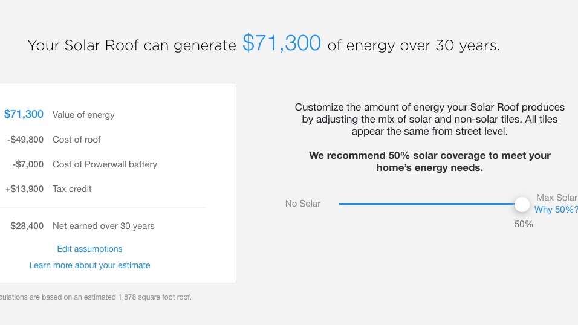This screenshot has width=578, height=325.
Task: Grab the solar coverage slider handle
Action: coord(522,204)
